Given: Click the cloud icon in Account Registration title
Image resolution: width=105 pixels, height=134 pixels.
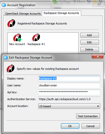Looking at the screenshot, I should pos(4,5).
